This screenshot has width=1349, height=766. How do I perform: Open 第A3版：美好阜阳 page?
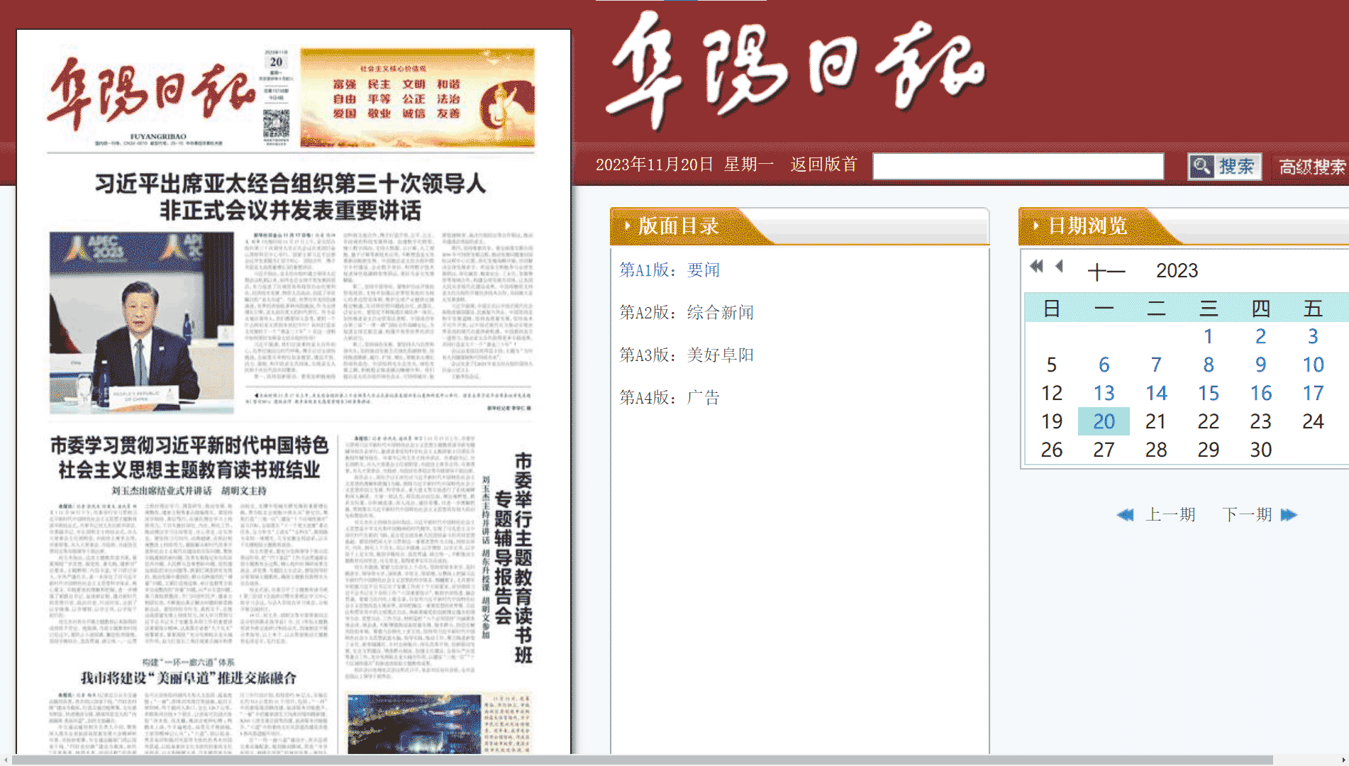click(687, 355)
